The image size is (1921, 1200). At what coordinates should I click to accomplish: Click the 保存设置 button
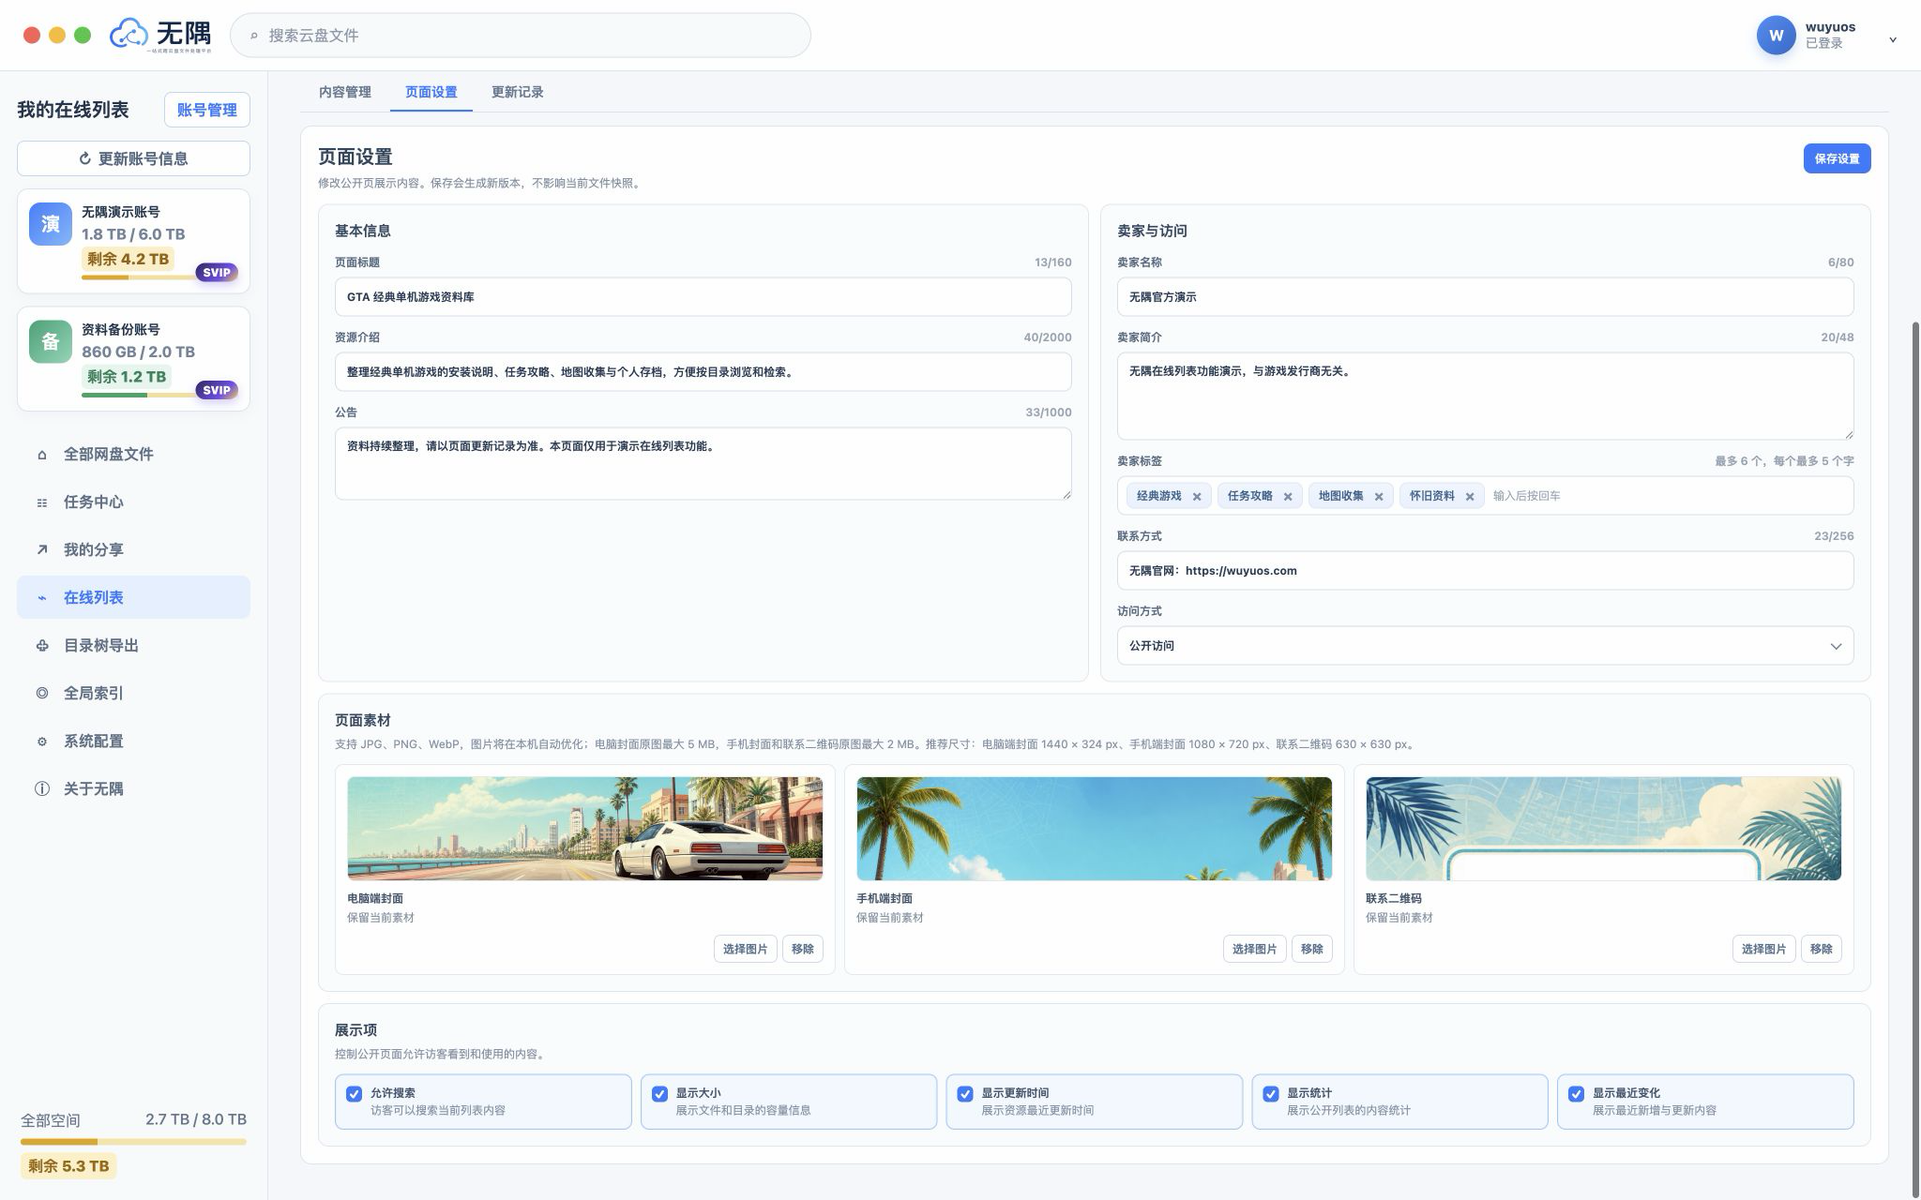pyautogui.click(x=1837, y=158)
